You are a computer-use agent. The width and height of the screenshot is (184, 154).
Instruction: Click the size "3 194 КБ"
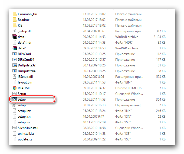click(160, 37)
